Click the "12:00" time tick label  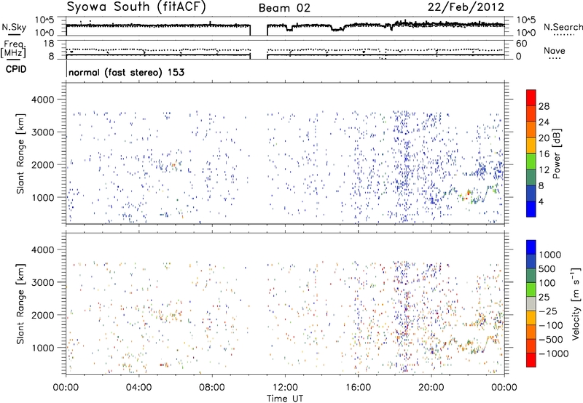(x=285, y=388)
